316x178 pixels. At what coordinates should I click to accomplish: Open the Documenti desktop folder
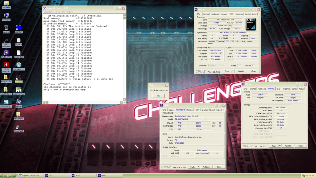coord(6,4)
